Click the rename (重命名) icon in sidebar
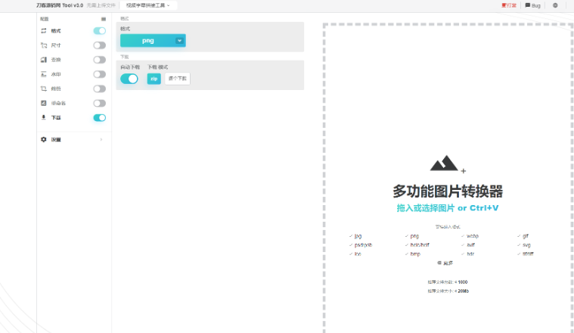574x333 pixels. click(44, 103)
